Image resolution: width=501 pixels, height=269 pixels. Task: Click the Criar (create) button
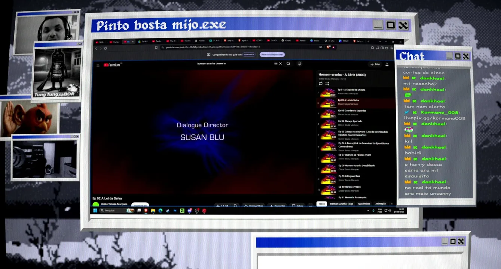(x=375, y=64)
